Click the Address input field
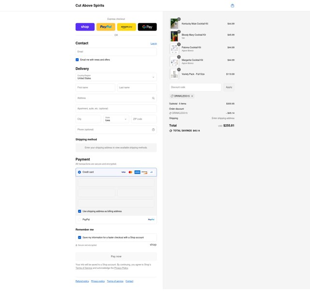The image size is (310, 302). point(116,98)
